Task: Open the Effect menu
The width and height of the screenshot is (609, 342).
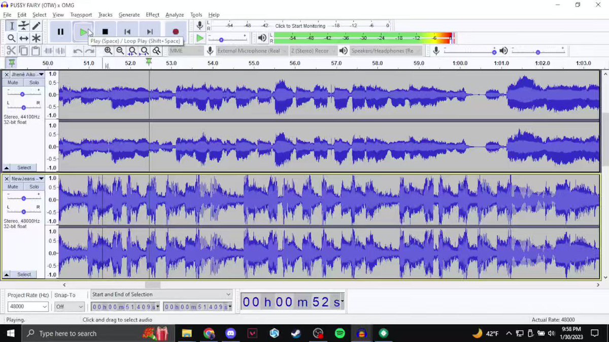Action: [x=152, y=15]
